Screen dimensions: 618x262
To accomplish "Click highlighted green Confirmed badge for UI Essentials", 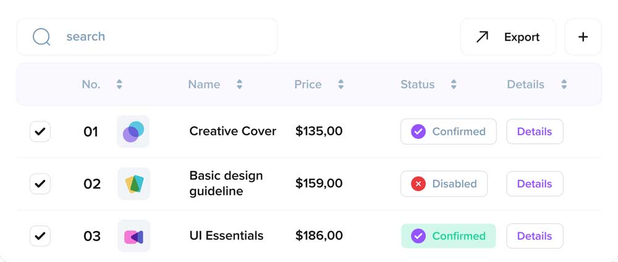I will [x=449, y=236].
